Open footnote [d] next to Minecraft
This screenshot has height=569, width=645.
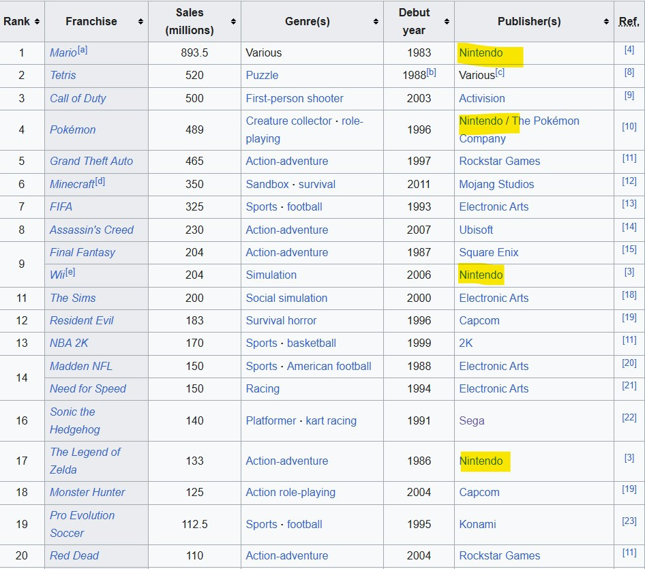[100, 181]
